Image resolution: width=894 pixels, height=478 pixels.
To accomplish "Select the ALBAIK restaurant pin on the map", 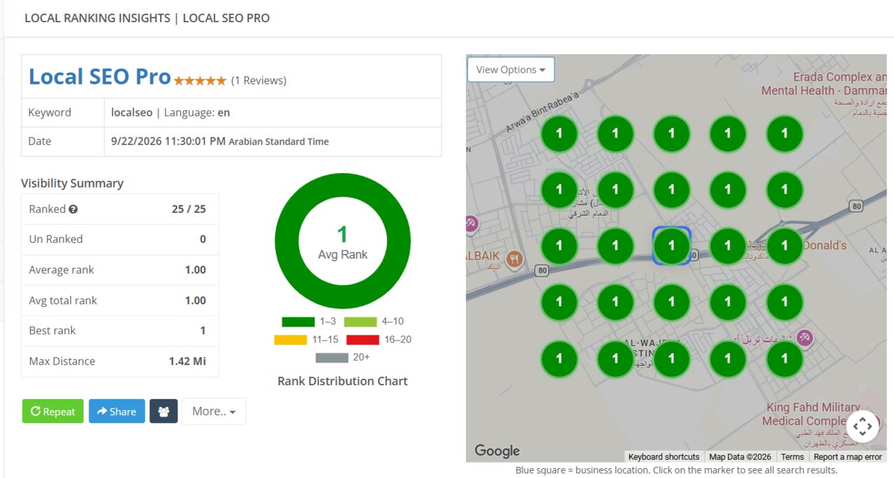I will (x=515, y=260).
